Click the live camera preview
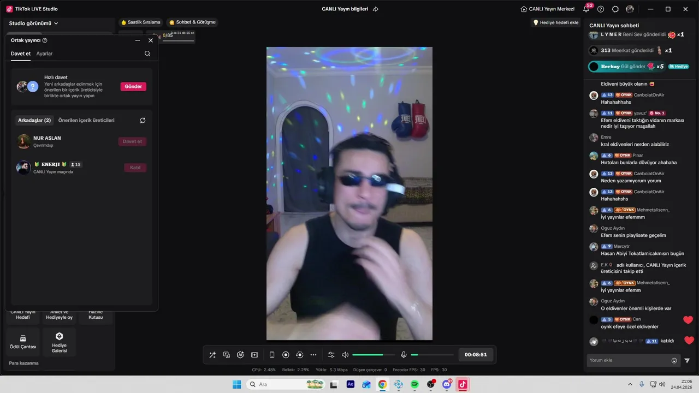 349,193
